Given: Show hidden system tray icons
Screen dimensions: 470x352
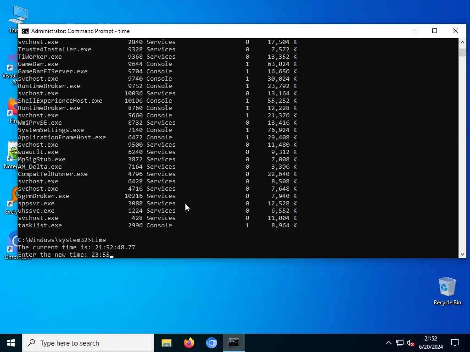Looking at the screenshot, I should 388,343.
